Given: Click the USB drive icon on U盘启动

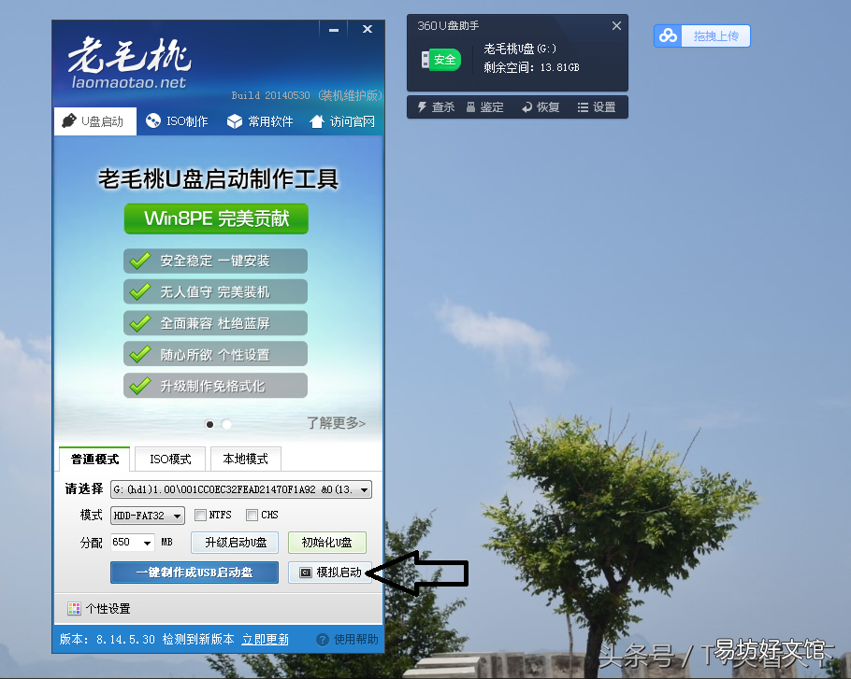Looking at the screenshot, I should tap(69, 120).
